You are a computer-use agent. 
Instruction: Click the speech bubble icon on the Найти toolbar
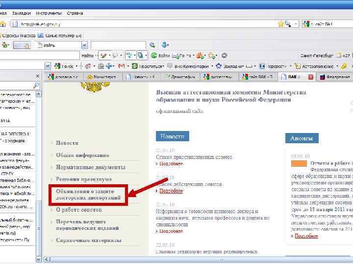click(115, 55)
